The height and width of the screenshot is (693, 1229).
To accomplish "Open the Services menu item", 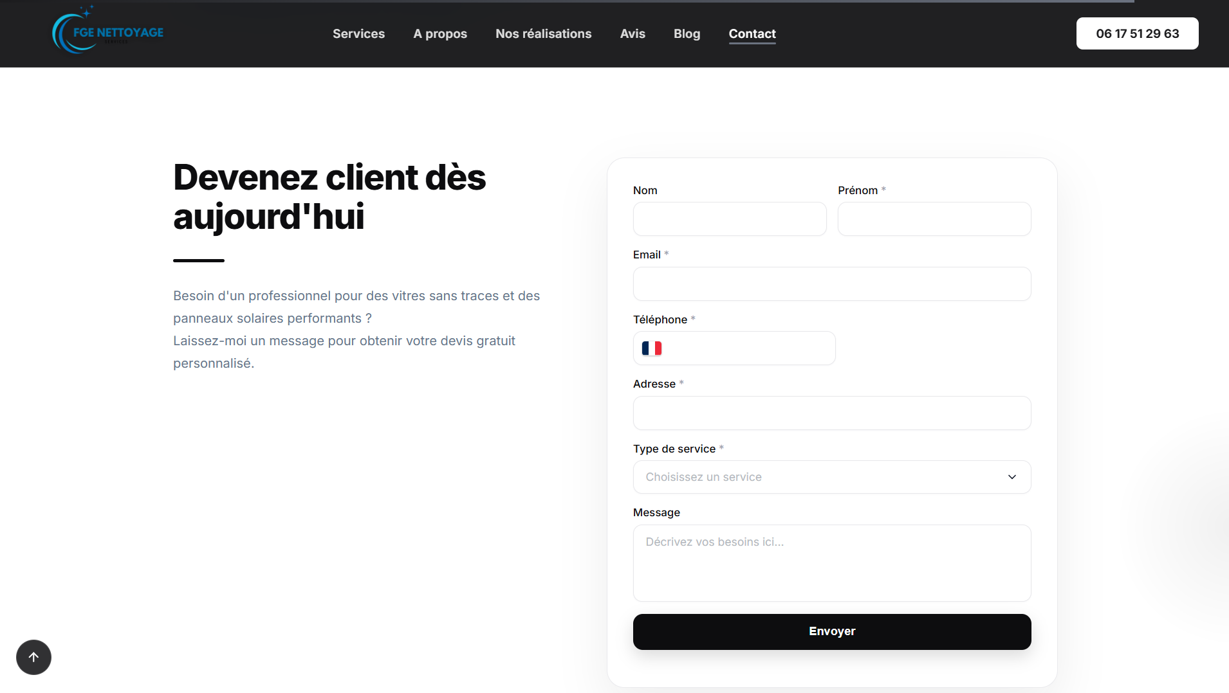I will tap(358, 33).
